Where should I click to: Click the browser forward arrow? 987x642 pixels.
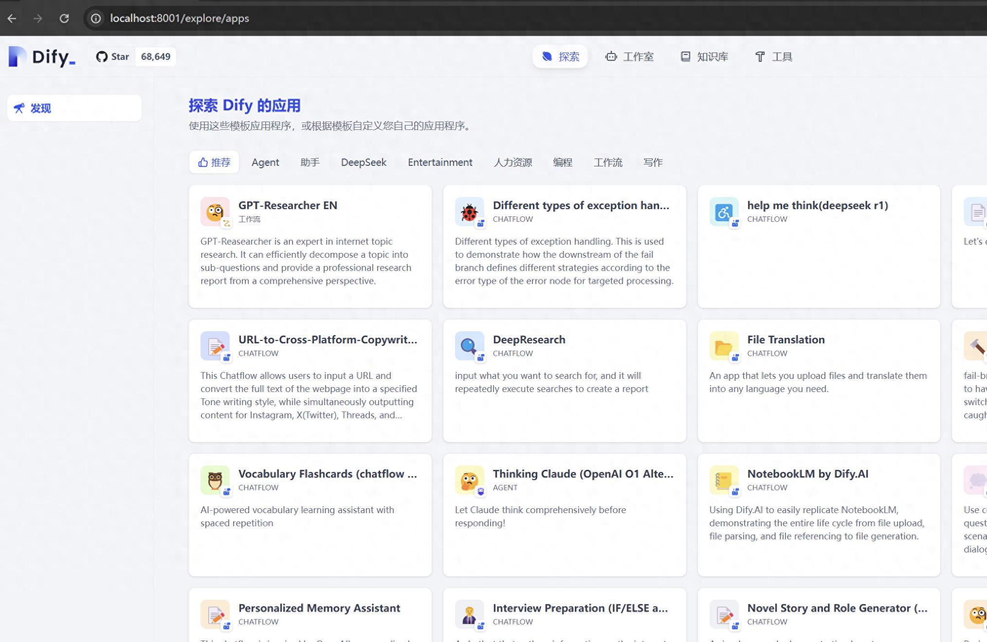pos(38,18)
